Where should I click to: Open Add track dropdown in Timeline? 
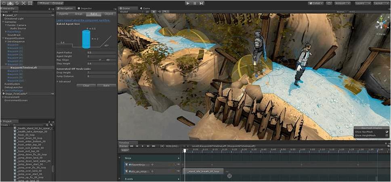(124, 150)
